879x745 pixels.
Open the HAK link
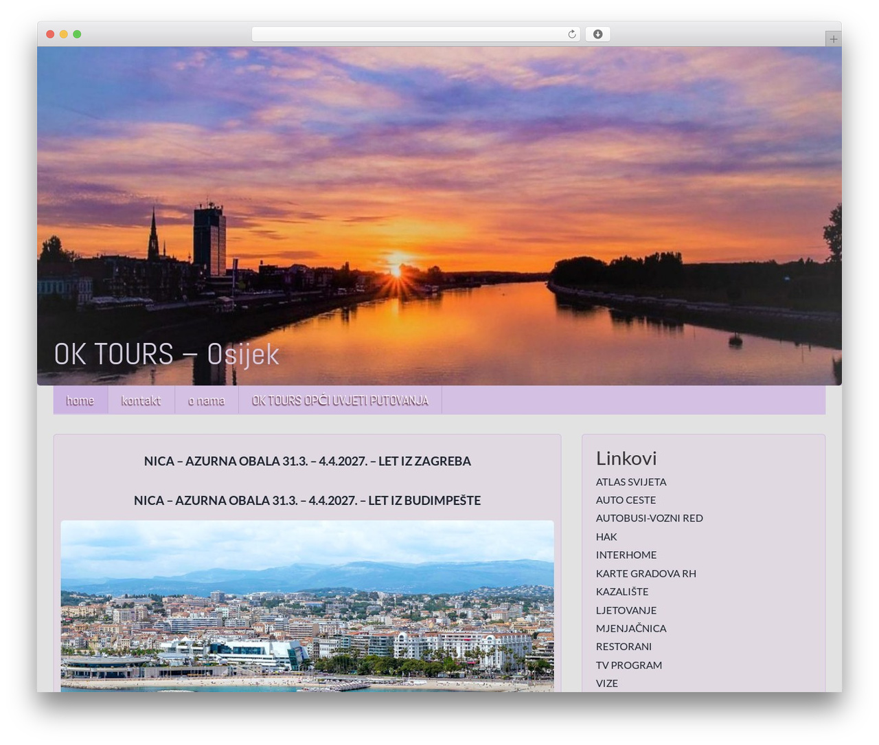coord(606,537)
